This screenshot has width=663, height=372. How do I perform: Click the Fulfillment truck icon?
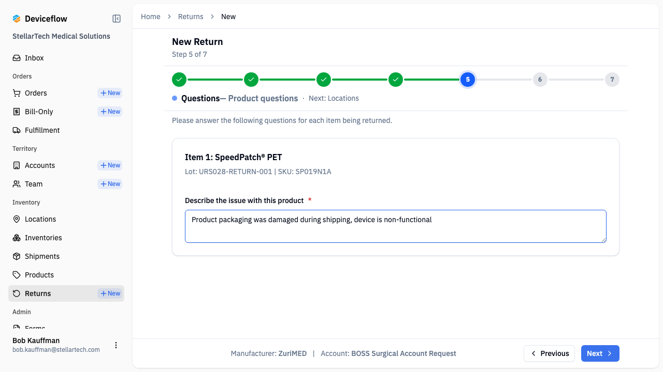[x=17, y=130]
